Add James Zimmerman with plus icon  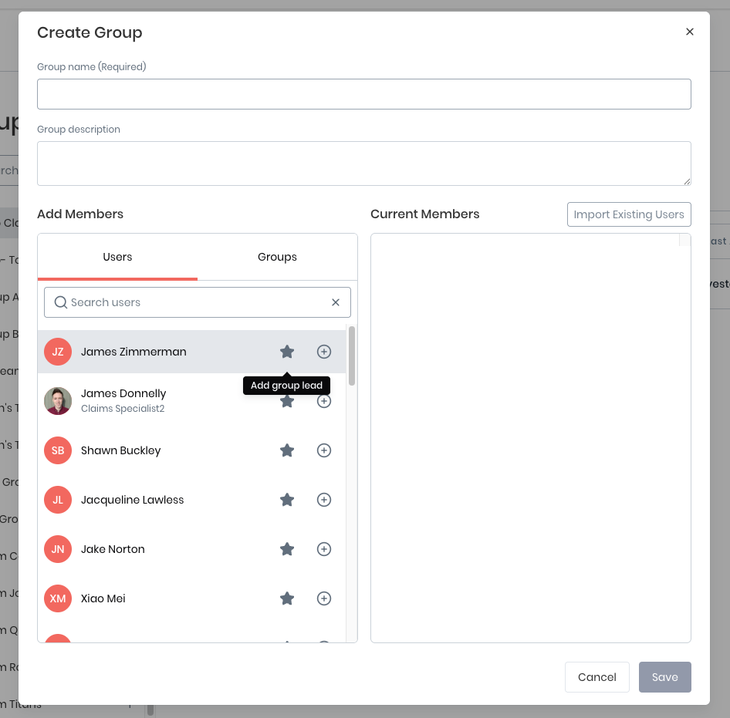pyautogui.click(x=324, y=352)
